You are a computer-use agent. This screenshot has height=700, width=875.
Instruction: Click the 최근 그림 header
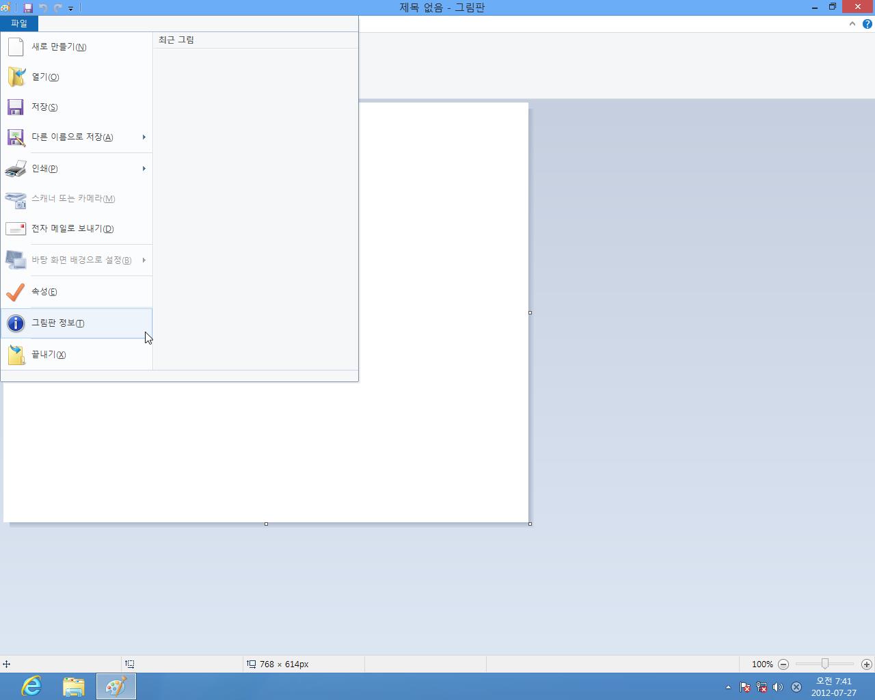pyautogui.click(x=176, y=40)
